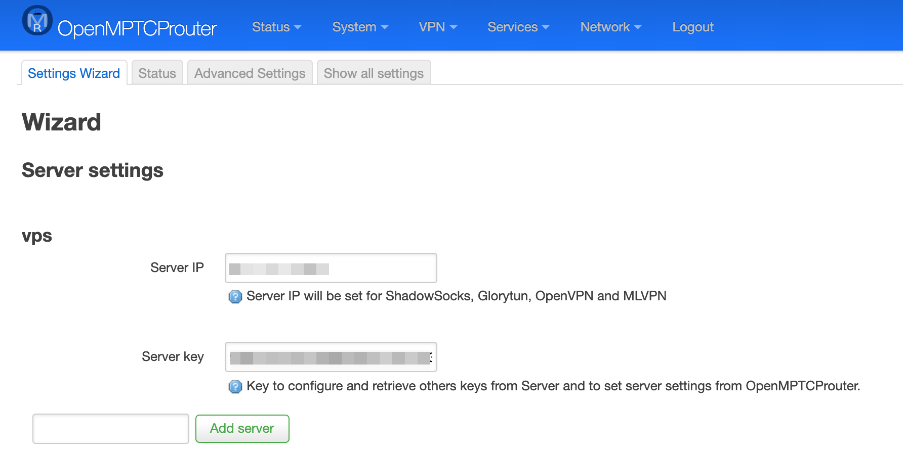Switch to the Status tab
The height and width of the screenshot is (453, 903).
coord(157,73)
